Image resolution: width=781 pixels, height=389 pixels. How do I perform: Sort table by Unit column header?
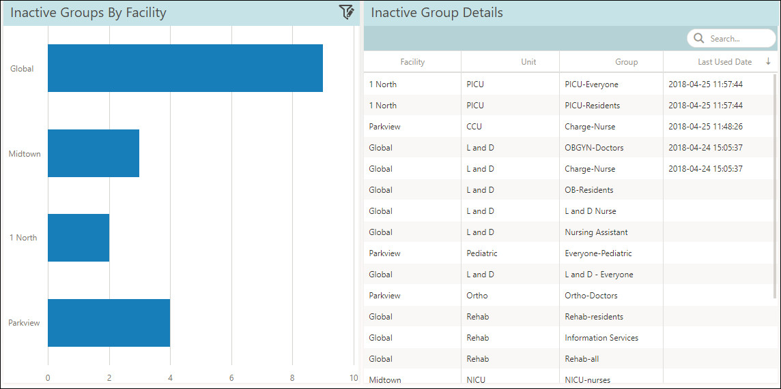click(511, 62)
